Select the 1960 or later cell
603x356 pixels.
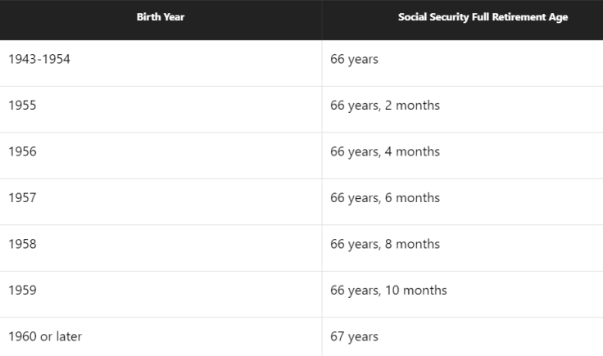click(x=161, y=337)
